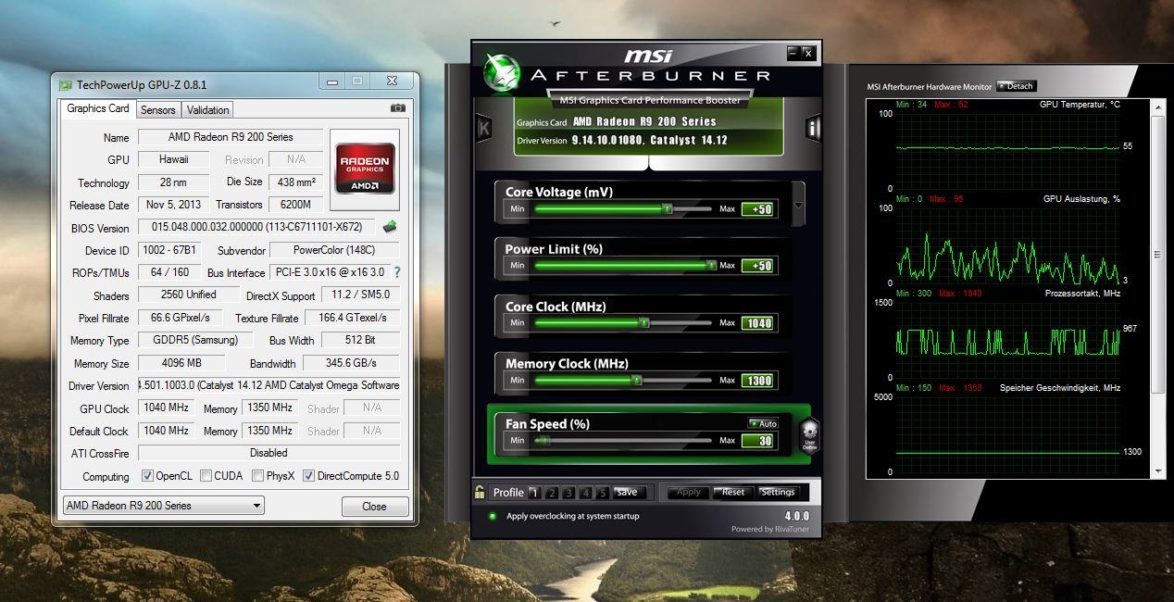1174x602 pixels.
Task: Click the Bus Interface question mark icon
Action: coord(397,272)
